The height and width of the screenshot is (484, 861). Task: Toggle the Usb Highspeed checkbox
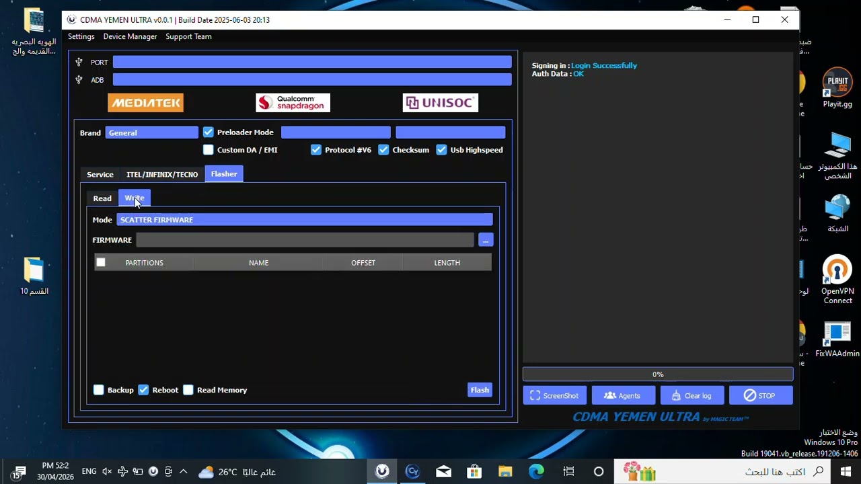(441, 150)
